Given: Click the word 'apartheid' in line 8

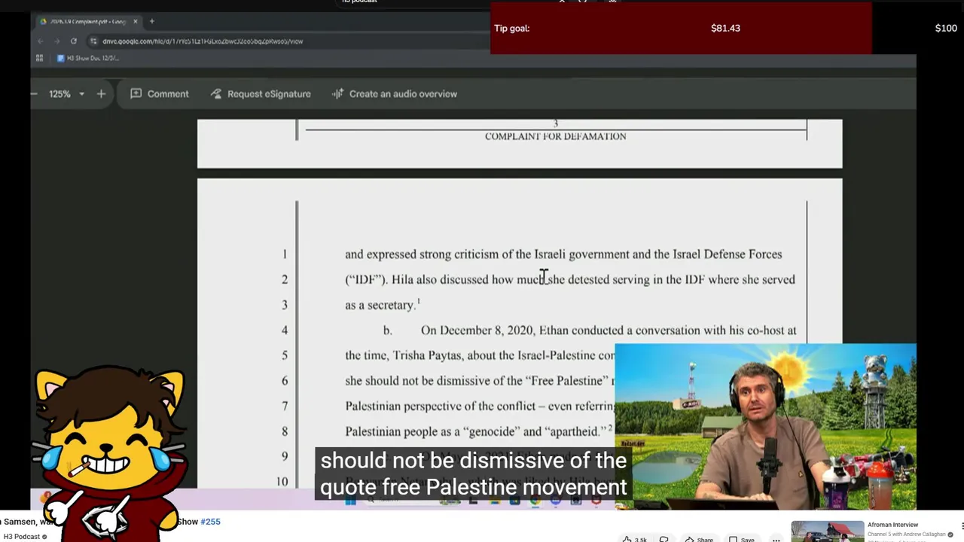Looking at the screenshot, I should 575,431.
